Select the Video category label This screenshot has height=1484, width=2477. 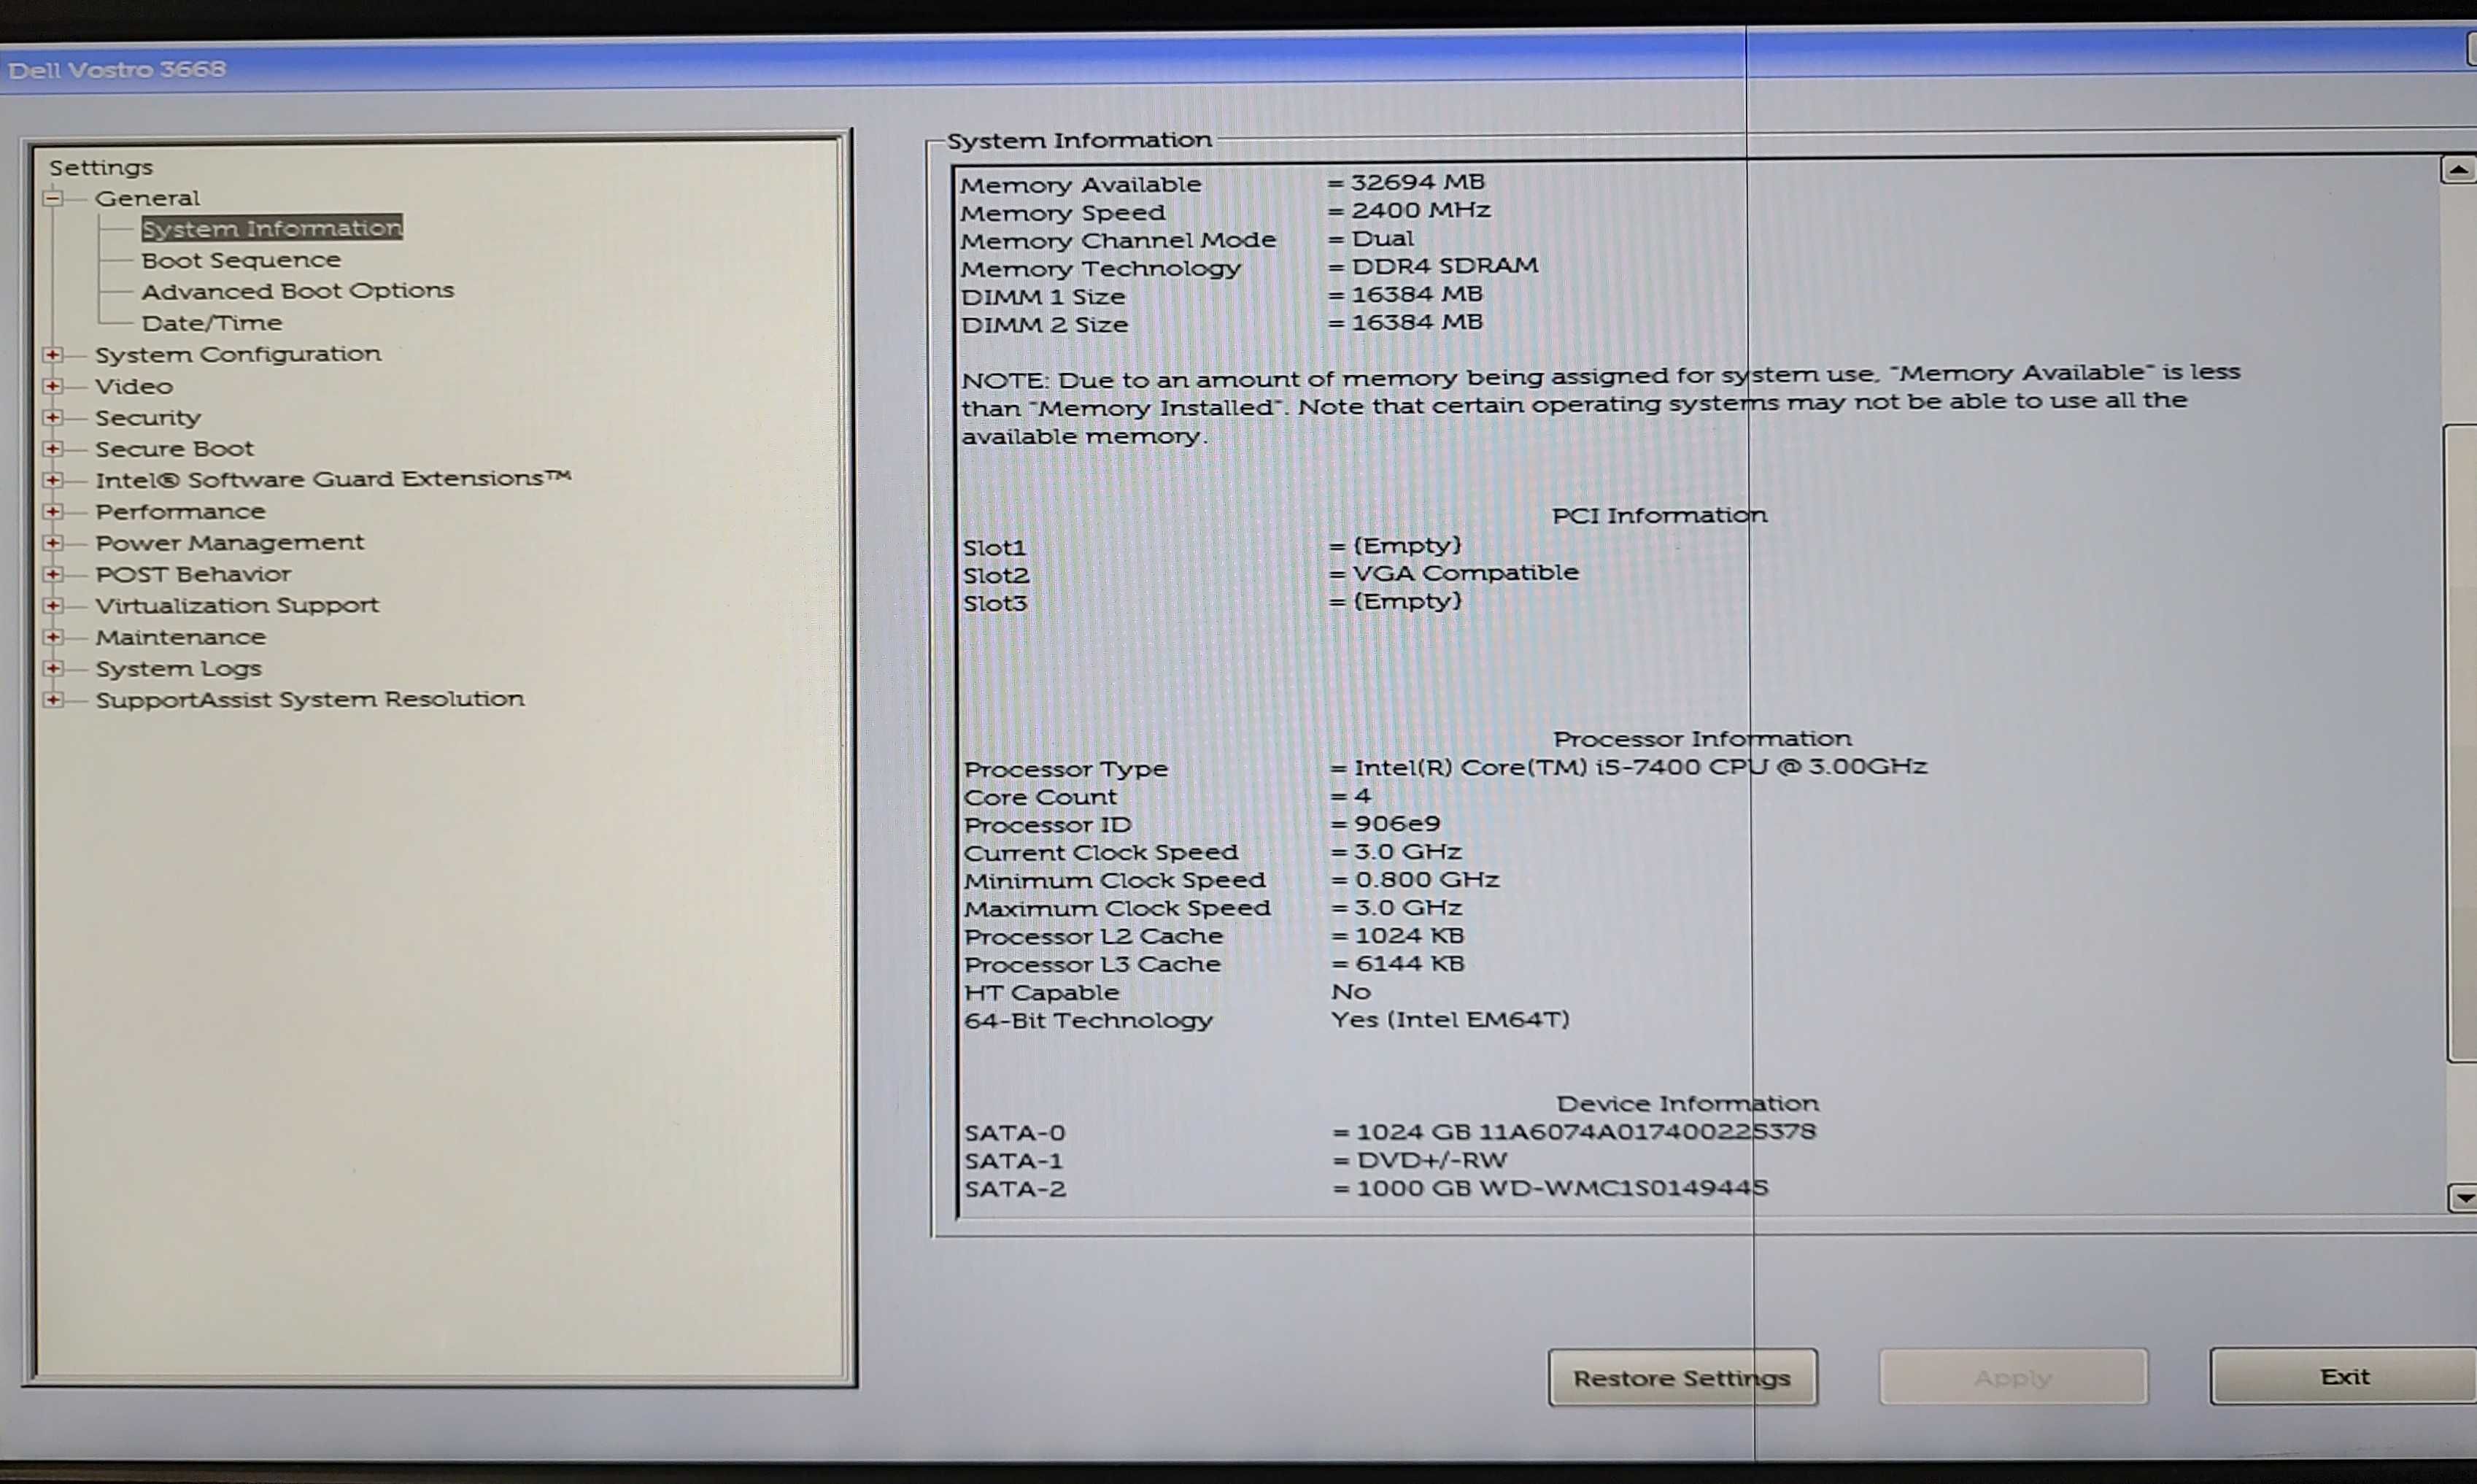(134, 386)
